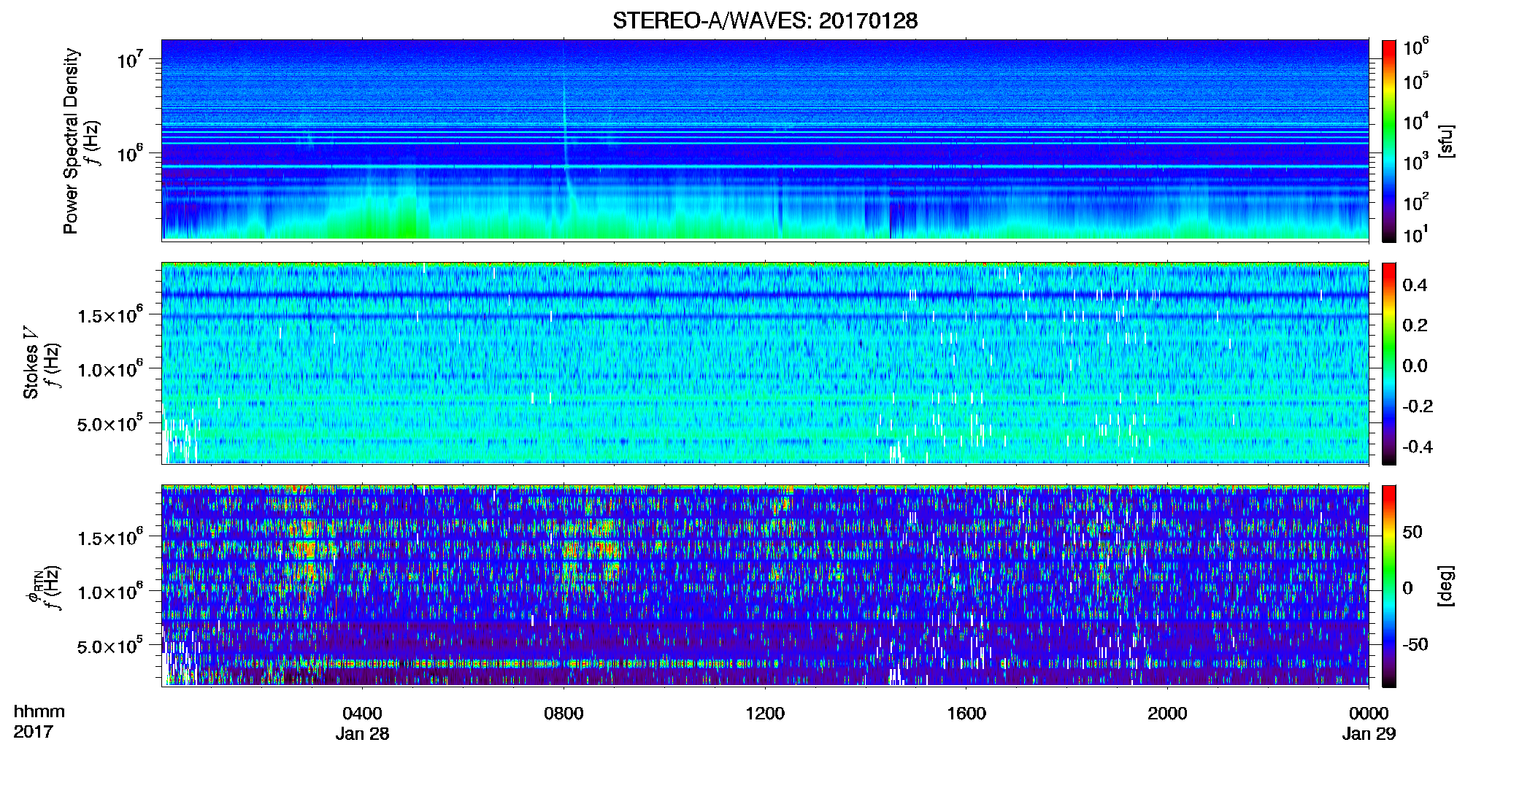This screenshot has width=1530, height=788.
Task: Click the "2017" year label
Action: click(34, 732)
